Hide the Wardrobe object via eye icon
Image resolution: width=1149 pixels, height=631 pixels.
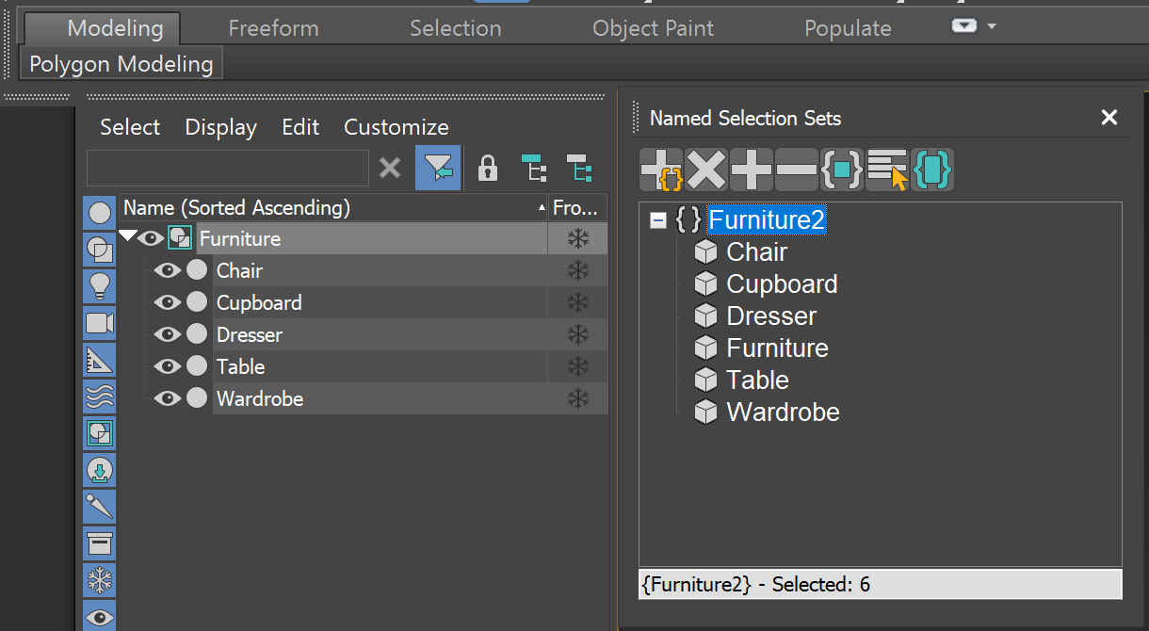pyautogui.click(x=167, y=399)
